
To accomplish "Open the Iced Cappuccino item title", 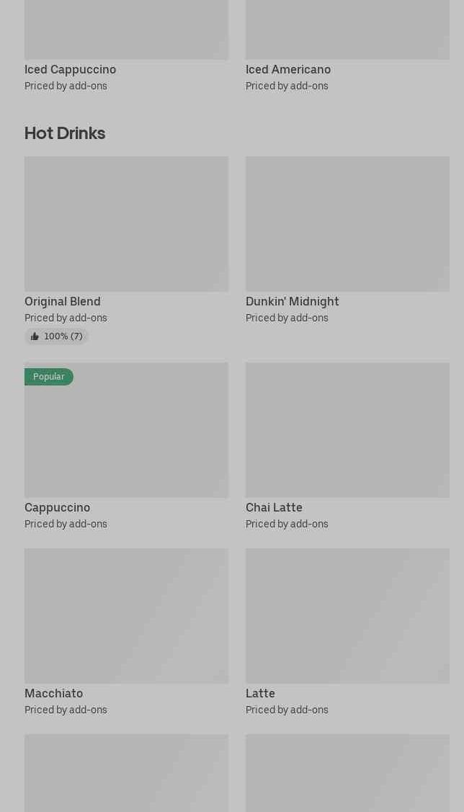I will click(x=71, y=69).
